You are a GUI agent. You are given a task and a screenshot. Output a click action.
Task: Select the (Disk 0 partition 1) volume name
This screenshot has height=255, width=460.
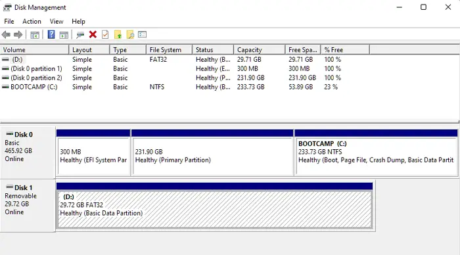pyautogui.click(x=36, y=68)
